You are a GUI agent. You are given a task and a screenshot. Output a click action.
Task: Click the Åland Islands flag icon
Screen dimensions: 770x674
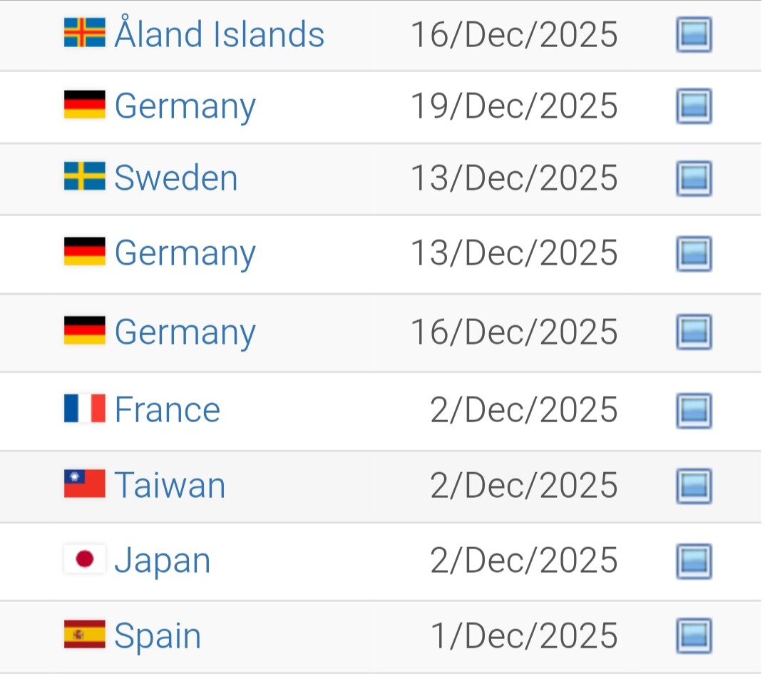click(85, 33)
